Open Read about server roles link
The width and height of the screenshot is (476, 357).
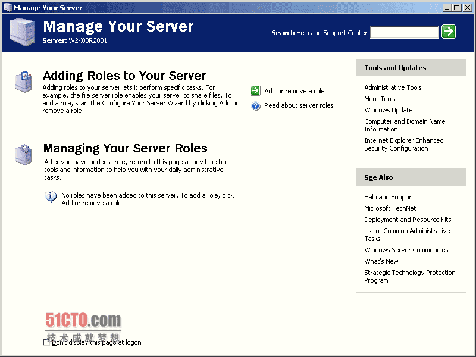[x=299, y=105]
